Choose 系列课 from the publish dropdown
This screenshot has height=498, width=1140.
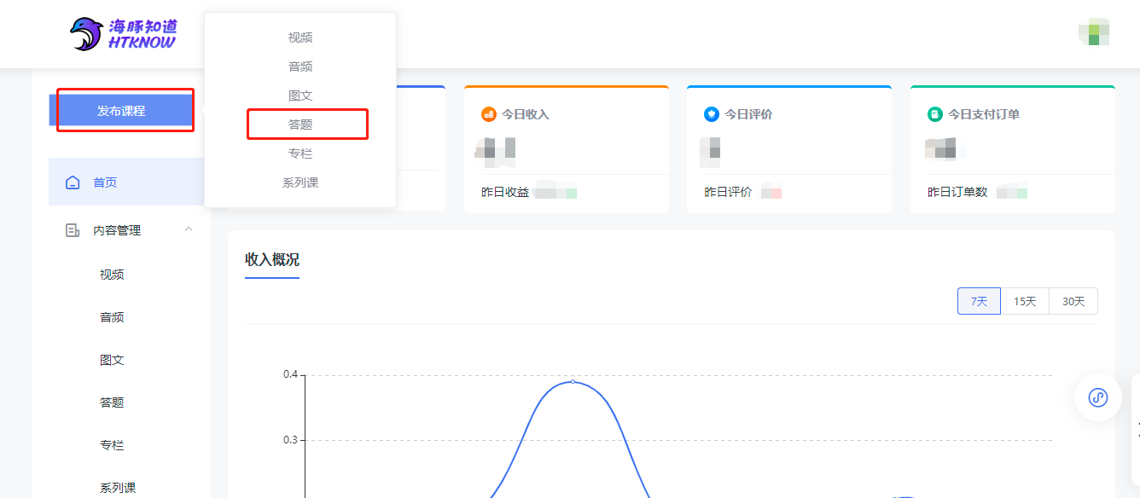[x=300, y=182]
